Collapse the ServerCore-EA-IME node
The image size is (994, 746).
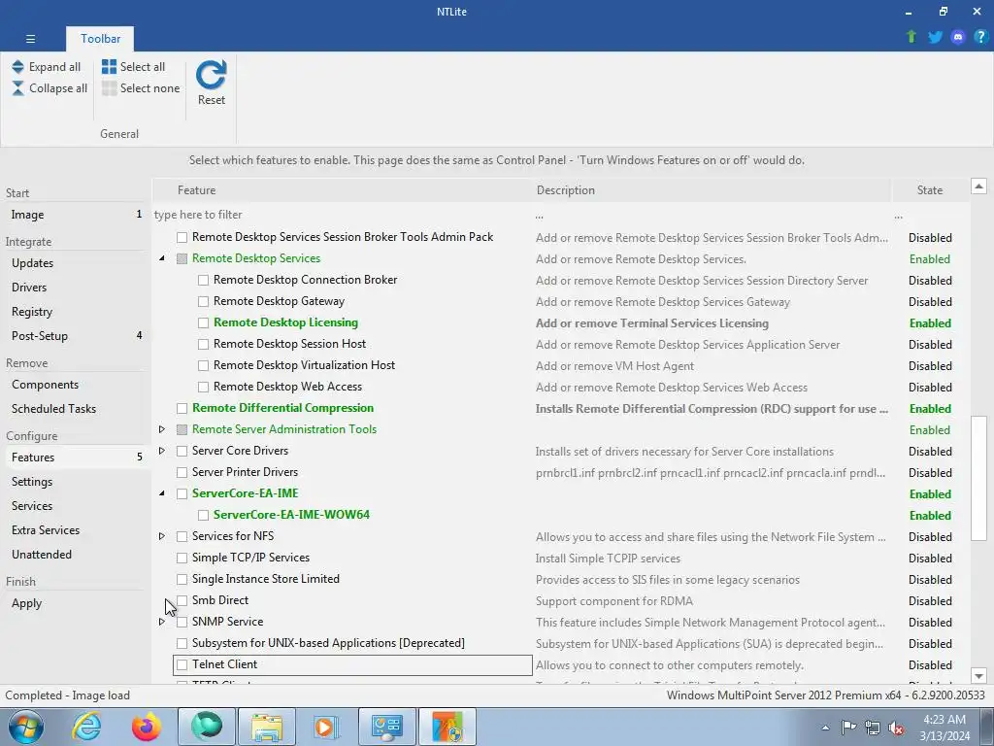pyautogui.click(x=162, y=493)
